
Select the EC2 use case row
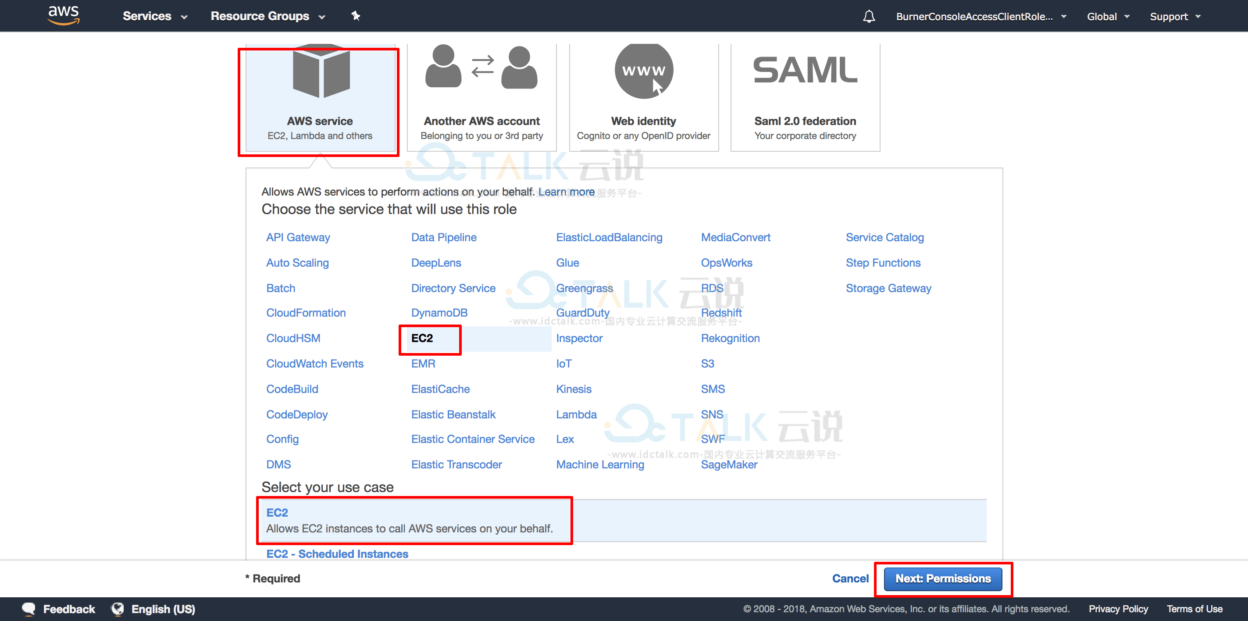tap(624, 521)
